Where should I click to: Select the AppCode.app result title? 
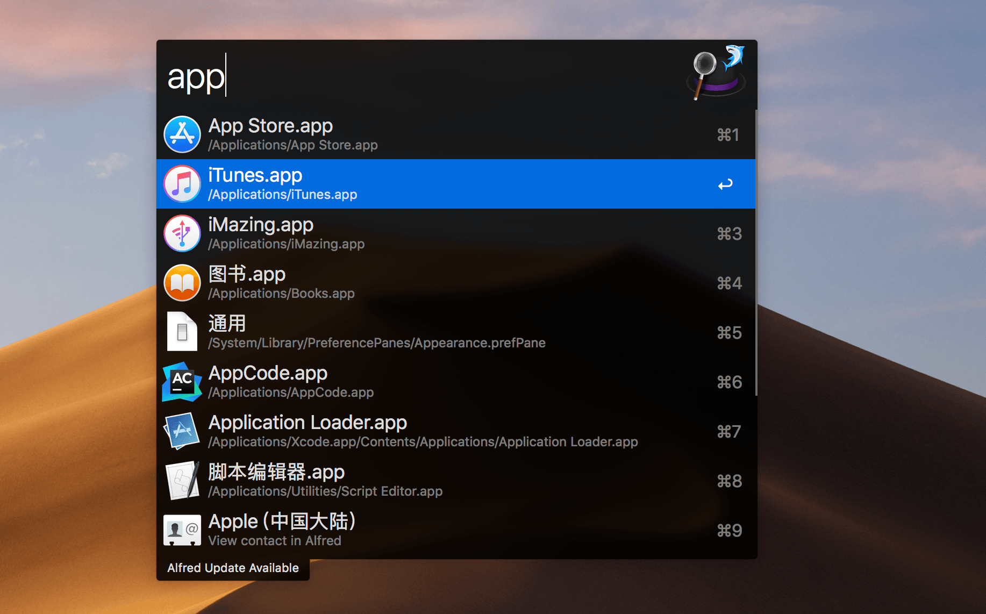pos(268,373)
